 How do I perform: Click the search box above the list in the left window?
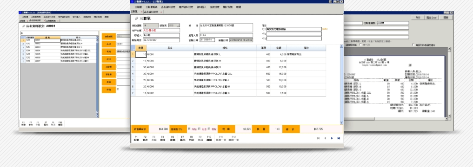click(x=60, y=33)
